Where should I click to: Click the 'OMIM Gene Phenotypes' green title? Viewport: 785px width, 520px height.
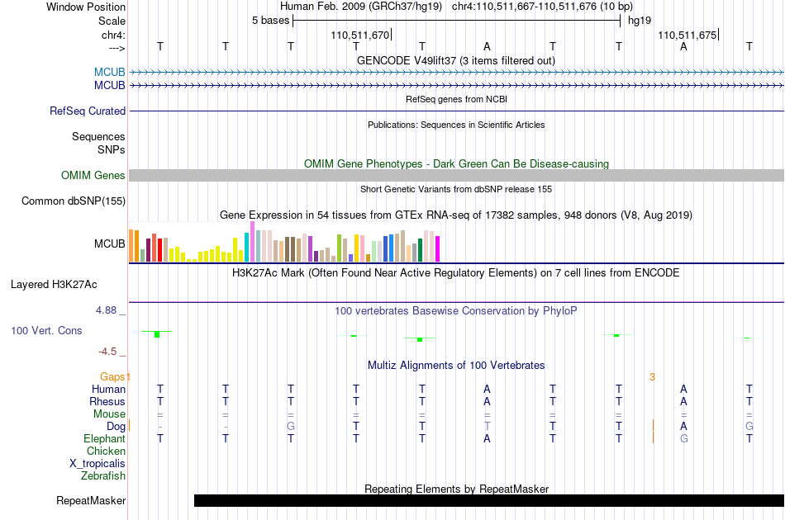(x=457, y=164)
